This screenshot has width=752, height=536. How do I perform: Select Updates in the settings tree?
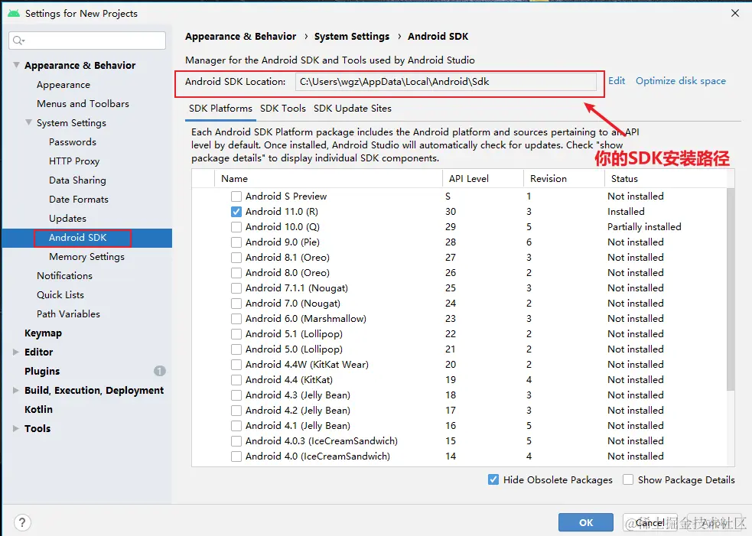click(x=67, y=219)
